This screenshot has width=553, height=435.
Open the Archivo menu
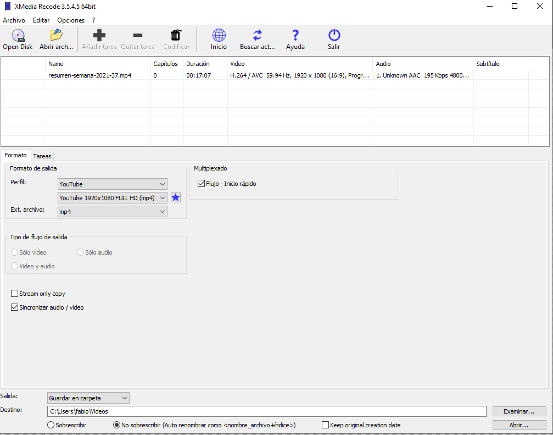[14, 20]
